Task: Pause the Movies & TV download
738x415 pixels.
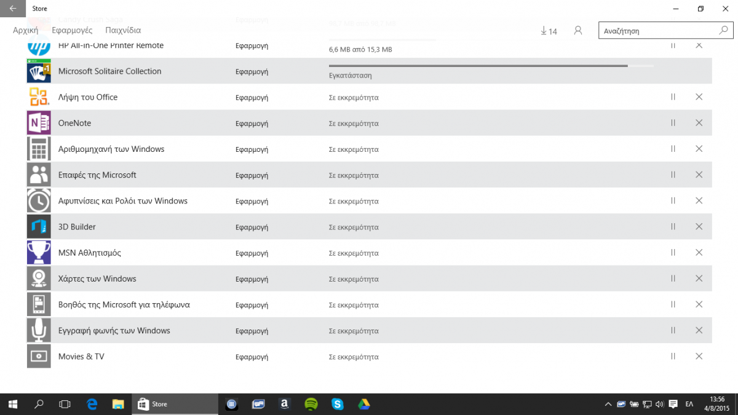Action: coord(673,357)
